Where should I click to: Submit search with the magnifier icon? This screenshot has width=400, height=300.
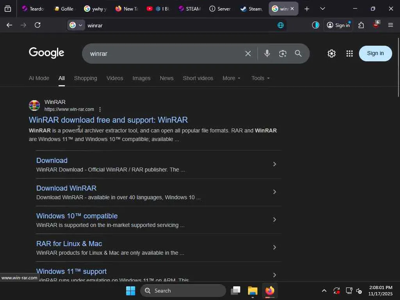click(x=298, y=53)
